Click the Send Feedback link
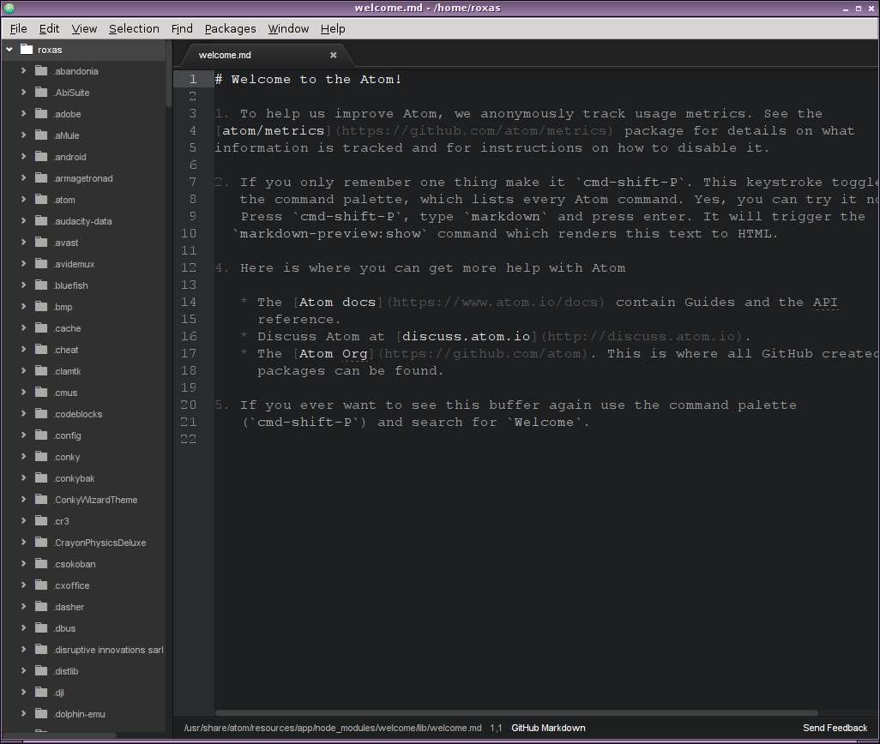This screenshot has width=880, height=744. pyautogui.click(x=835, y=728)
